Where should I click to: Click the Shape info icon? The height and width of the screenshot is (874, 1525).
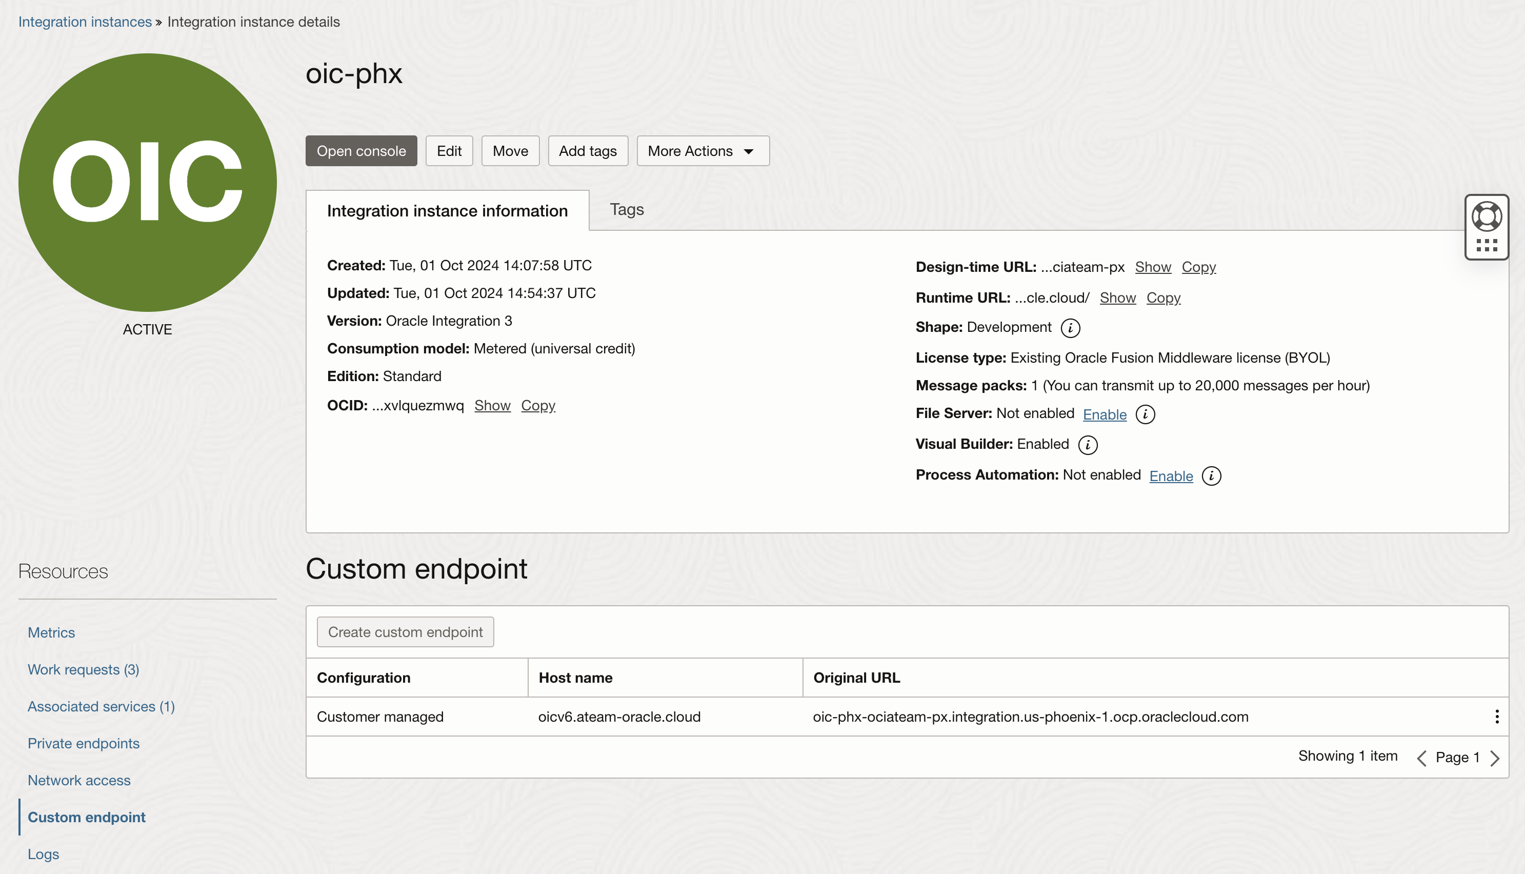(1070, 328)
